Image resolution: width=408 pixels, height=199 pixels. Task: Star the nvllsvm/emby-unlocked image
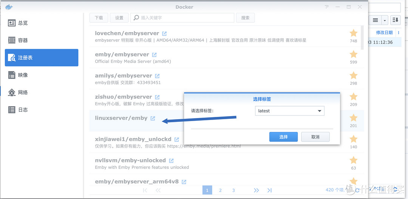[x=353, y=160]
